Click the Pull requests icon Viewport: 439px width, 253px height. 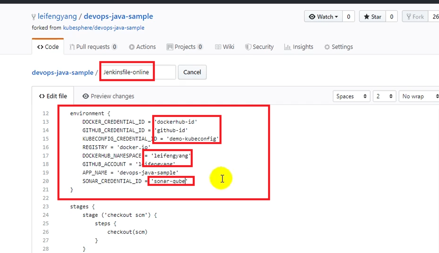[x=72, y=47]
